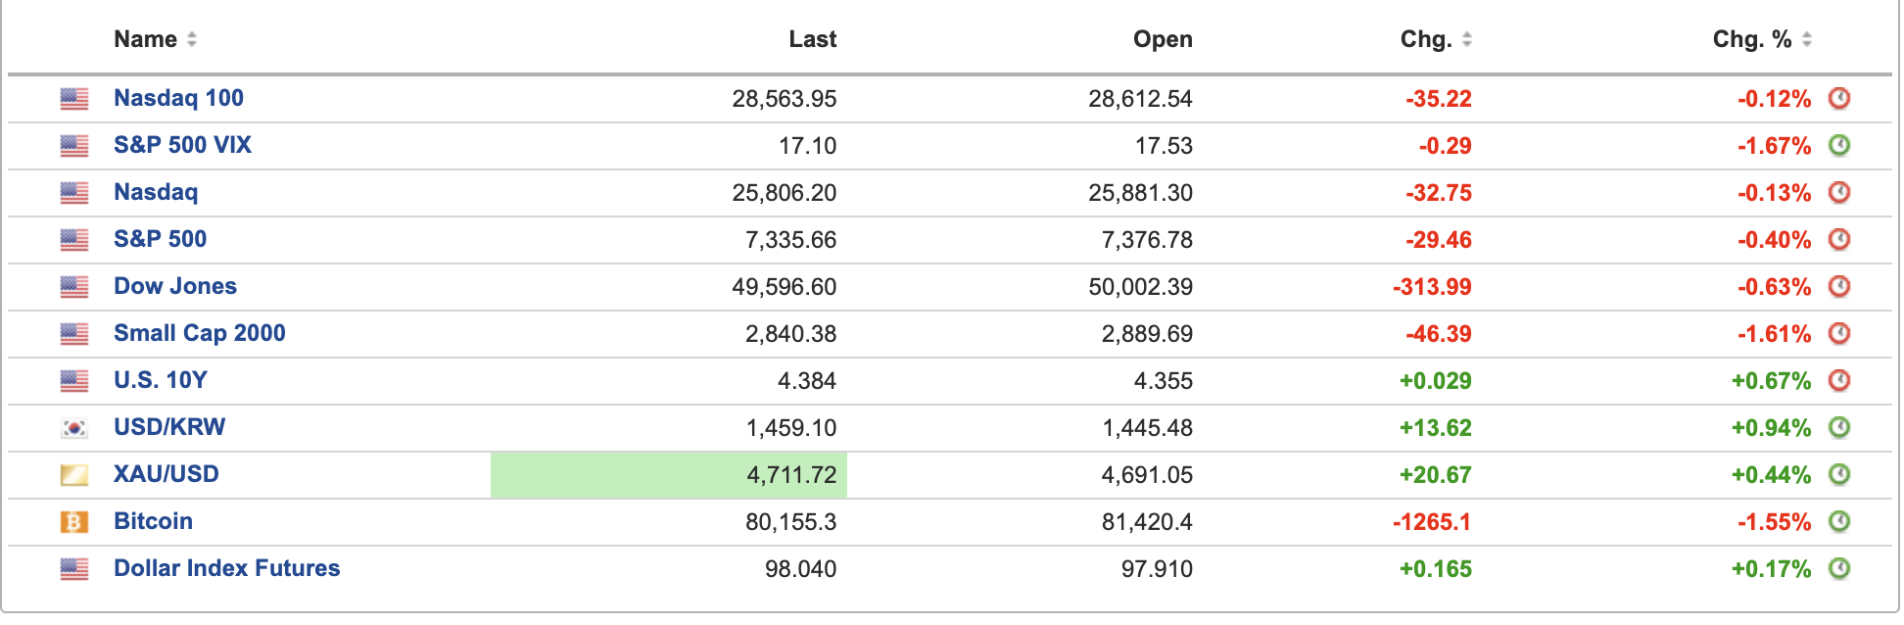Click the red clock icon for Small Cap 2000
1904x625 pixels.
click(1839, 333)
